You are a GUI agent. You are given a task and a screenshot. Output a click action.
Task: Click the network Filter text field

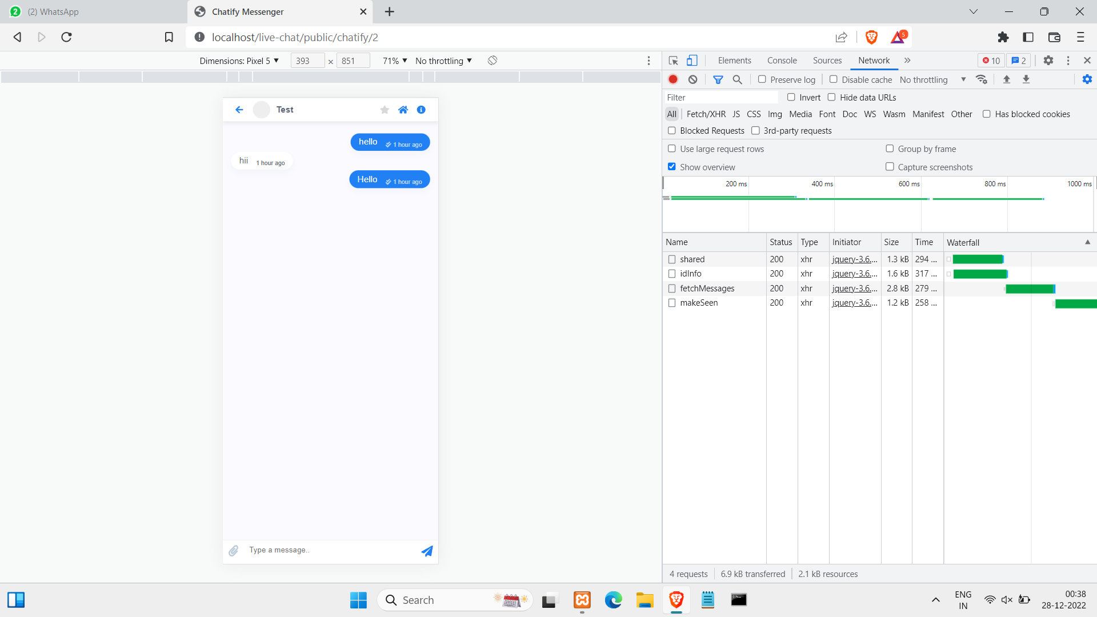[x=722, y=98]
